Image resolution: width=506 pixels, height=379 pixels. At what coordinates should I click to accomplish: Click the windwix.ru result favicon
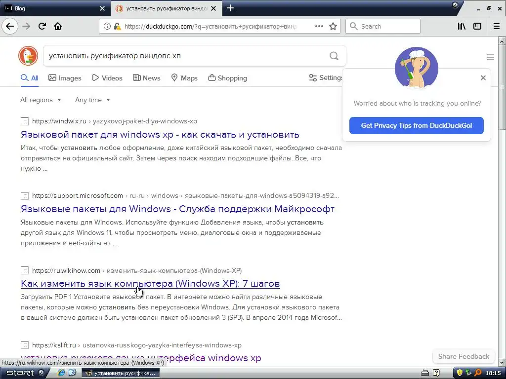(x=25, y=121)
